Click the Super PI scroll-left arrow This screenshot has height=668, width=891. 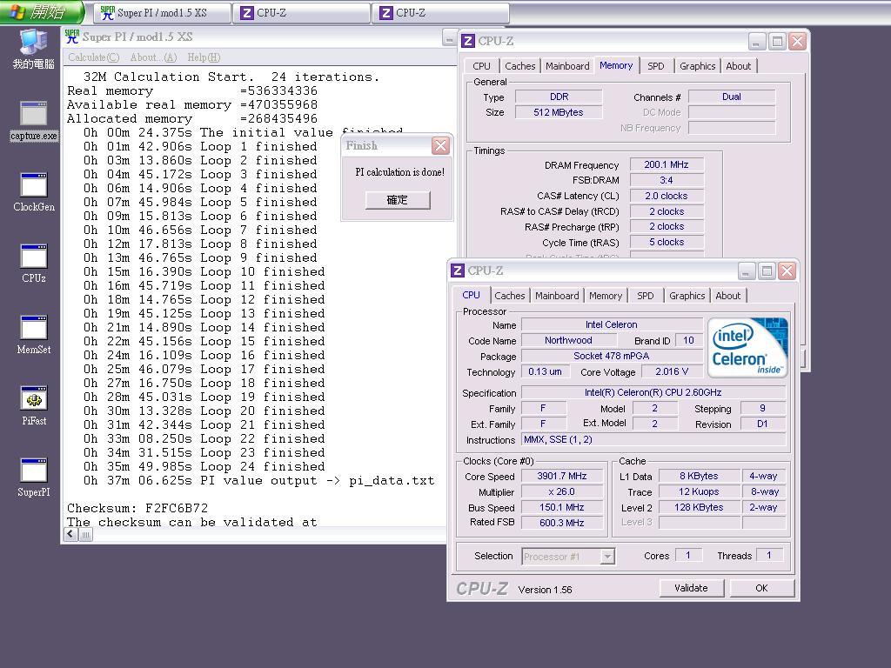70,534
